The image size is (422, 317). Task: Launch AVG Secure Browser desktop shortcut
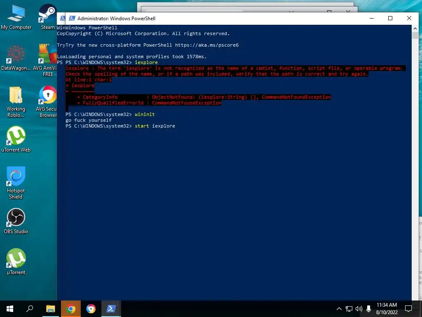[x=47, y=102]
